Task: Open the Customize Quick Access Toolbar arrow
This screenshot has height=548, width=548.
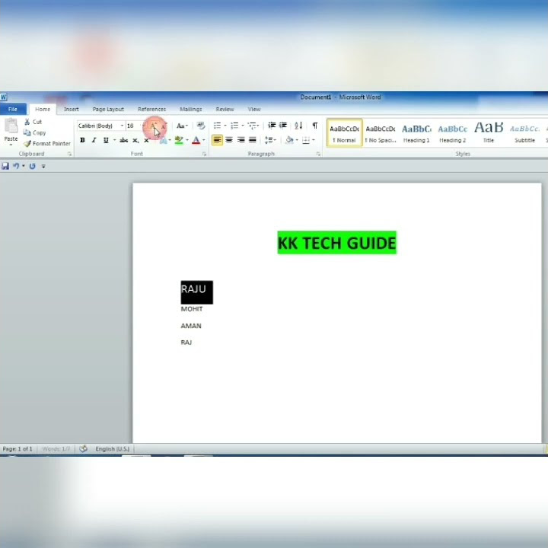Action: click(43, 167)
